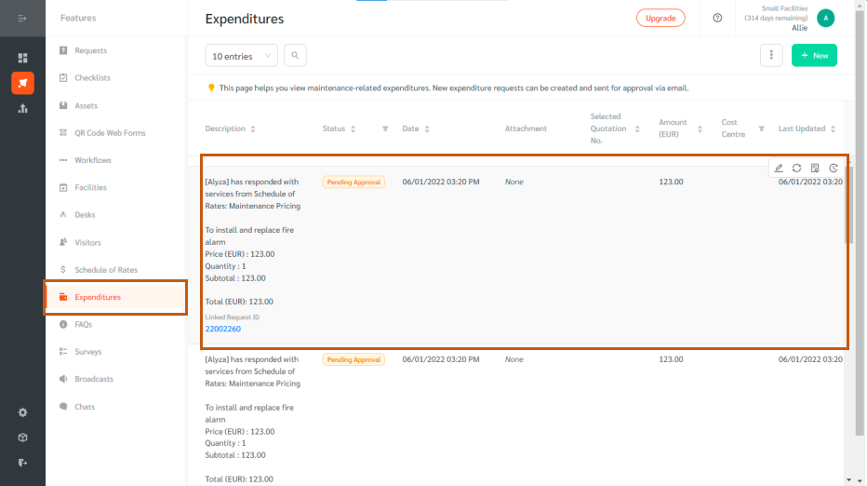This screenshot has width=867, height=486.
Task: Open the 10 entries dropdown
Action: [242, 56]
